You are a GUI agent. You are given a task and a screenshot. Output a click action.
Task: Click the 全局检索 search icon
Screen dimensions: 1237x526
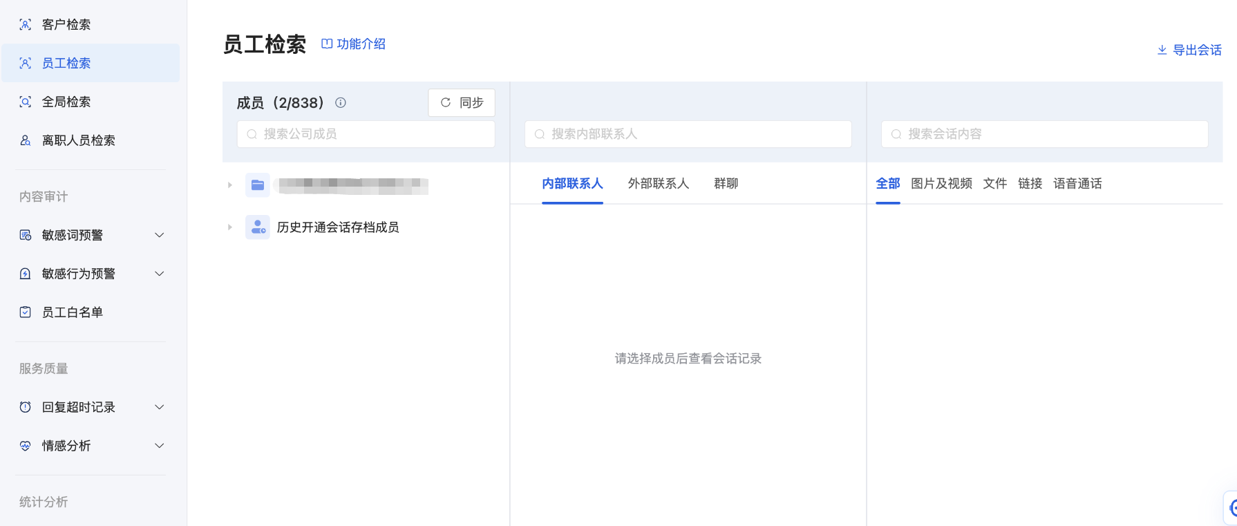26,102
